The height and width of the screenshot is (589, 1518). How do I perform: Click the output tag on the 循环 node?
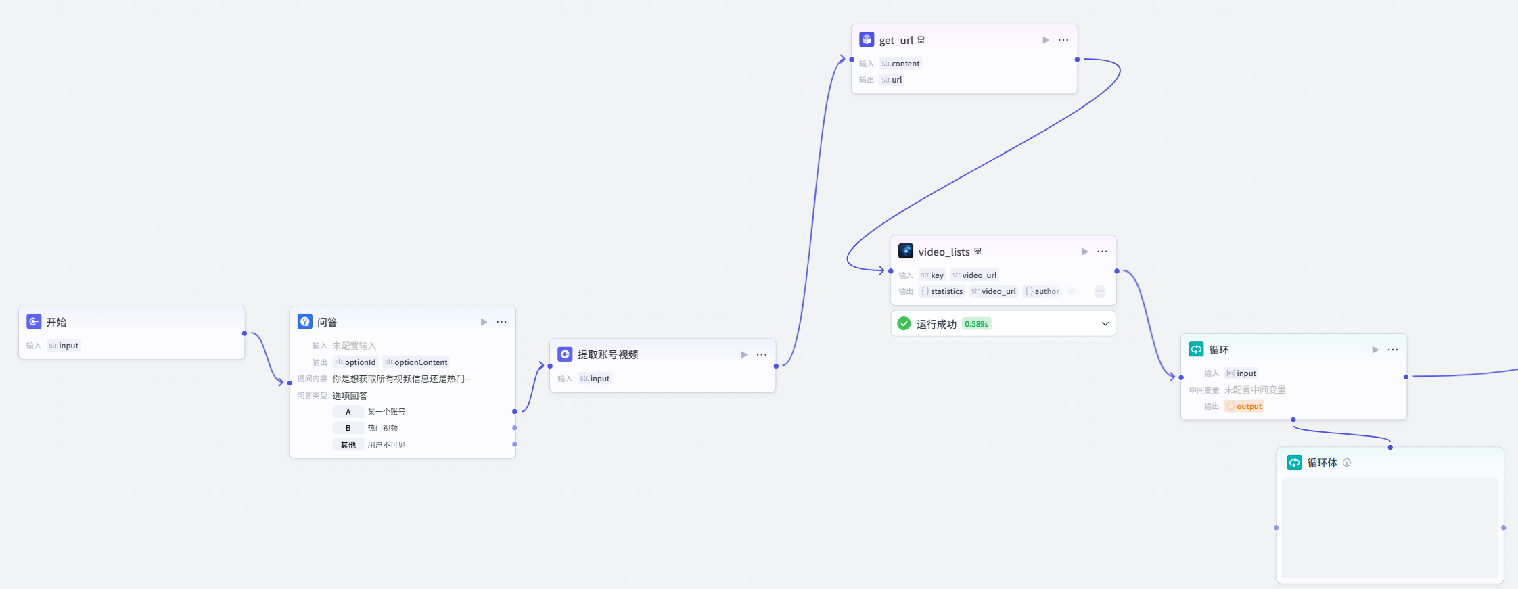click(1245, 406)
